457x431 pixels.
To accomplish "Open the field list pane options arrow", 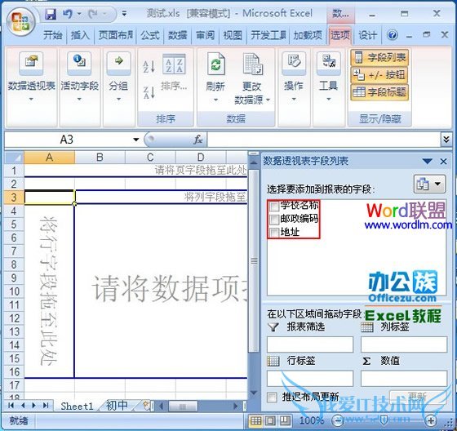I will click(428, 161).
